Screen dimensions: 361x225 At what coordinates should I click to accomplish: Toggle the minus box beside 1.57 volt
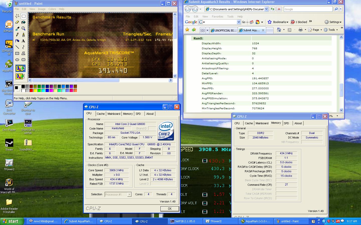click(x=205, y=194)
